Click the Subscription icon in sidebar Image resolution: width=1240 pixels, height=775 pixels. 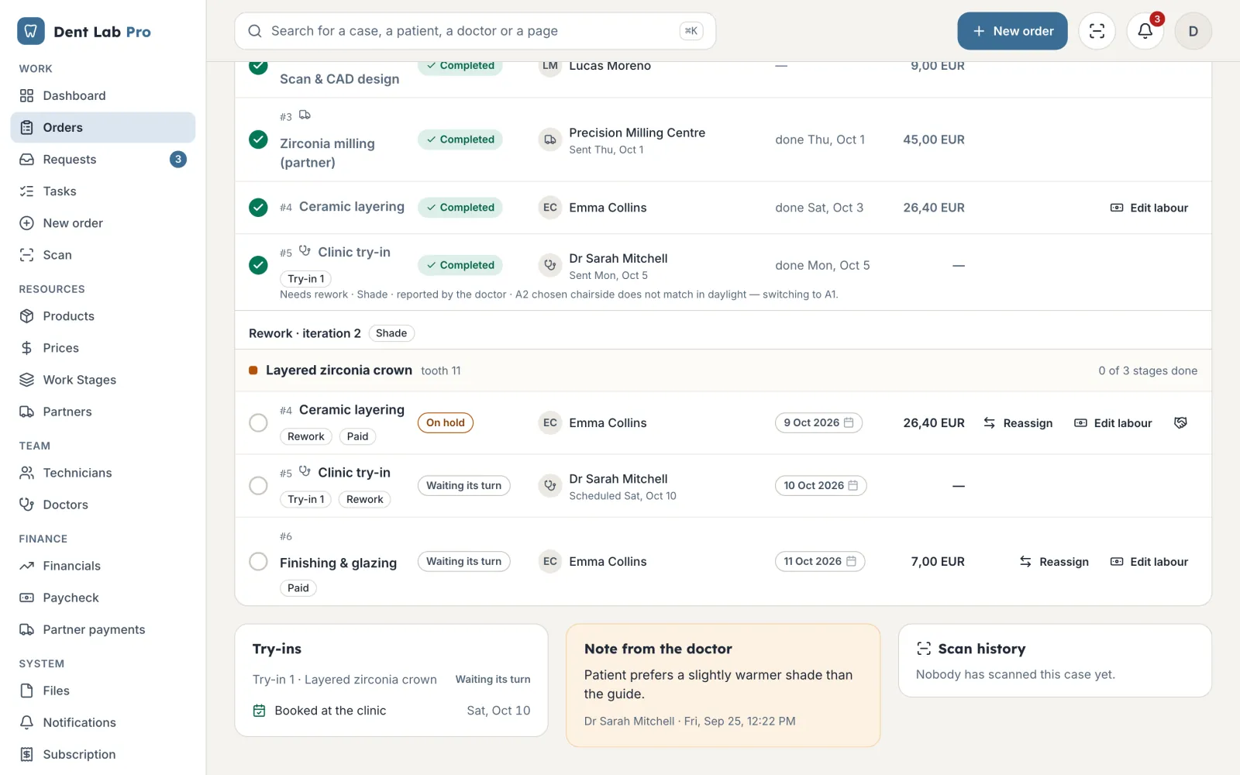pyautogui.click(x=26, y=754)
